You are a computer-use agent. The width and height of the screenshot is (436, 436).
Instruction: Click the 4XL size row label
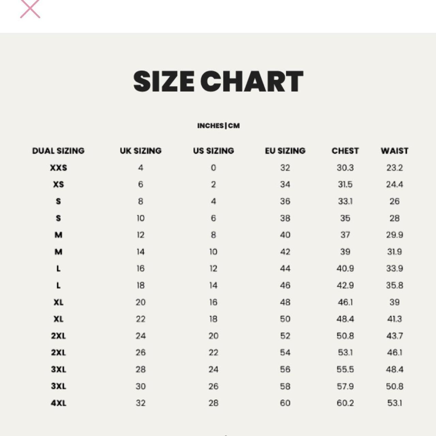click(59, 403)
